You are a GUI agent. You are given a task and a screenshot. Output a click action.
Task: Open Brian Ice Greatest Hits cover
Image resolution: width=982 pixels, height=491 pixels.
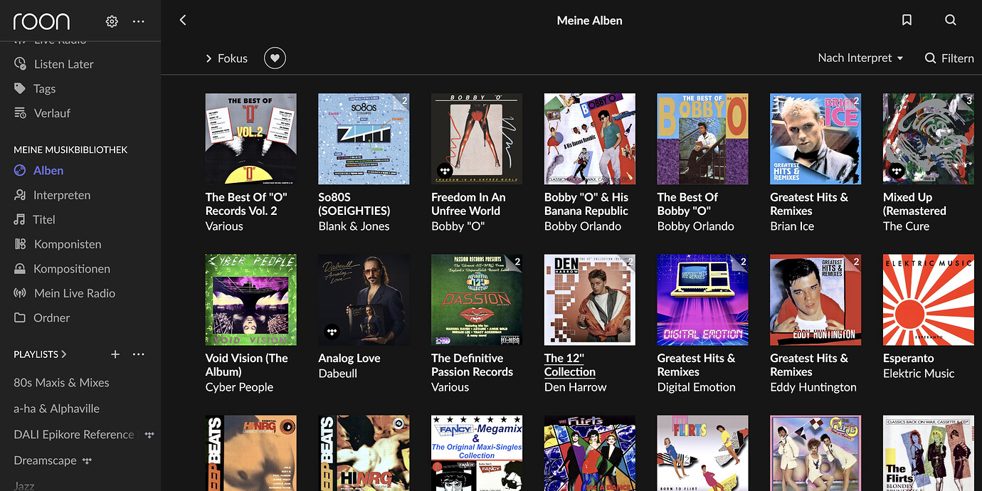click(815, 139)
